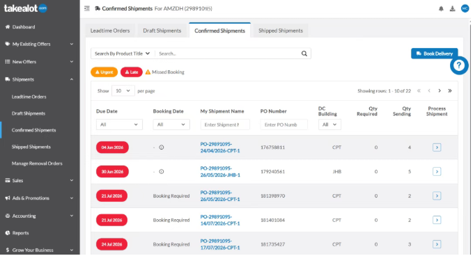
Task: Open shipment PO-29891095-26/05/2026-JHB-1 link
Action: tap(220, 172)
